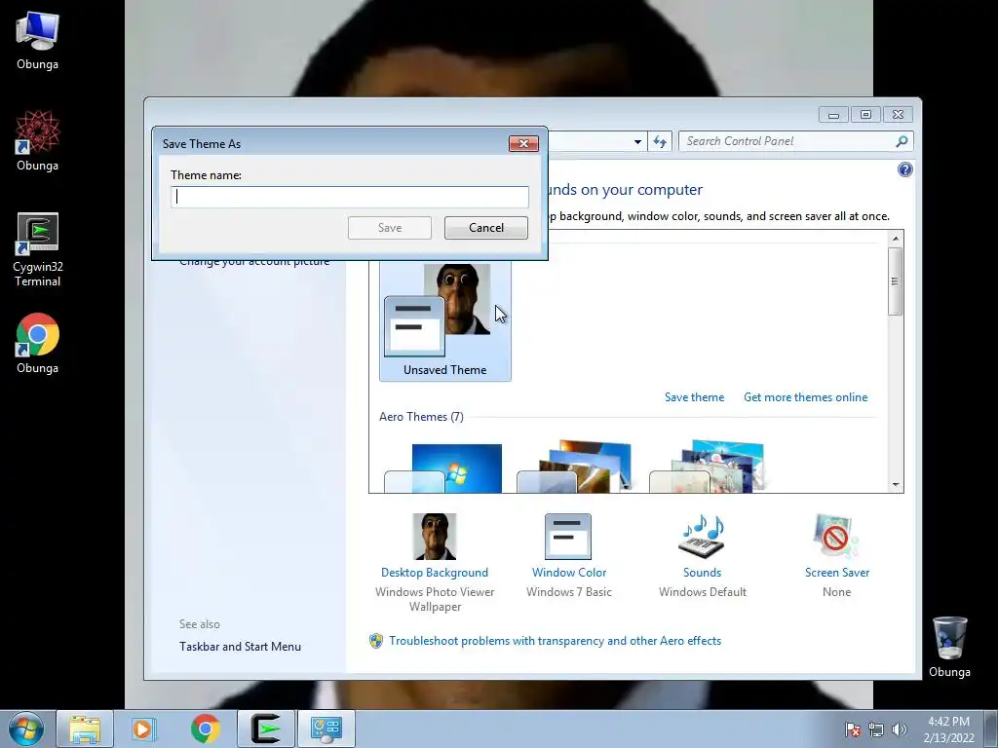
Task: Launch Windows Explorer from the taskbar
Action: [x=85, y=729]
